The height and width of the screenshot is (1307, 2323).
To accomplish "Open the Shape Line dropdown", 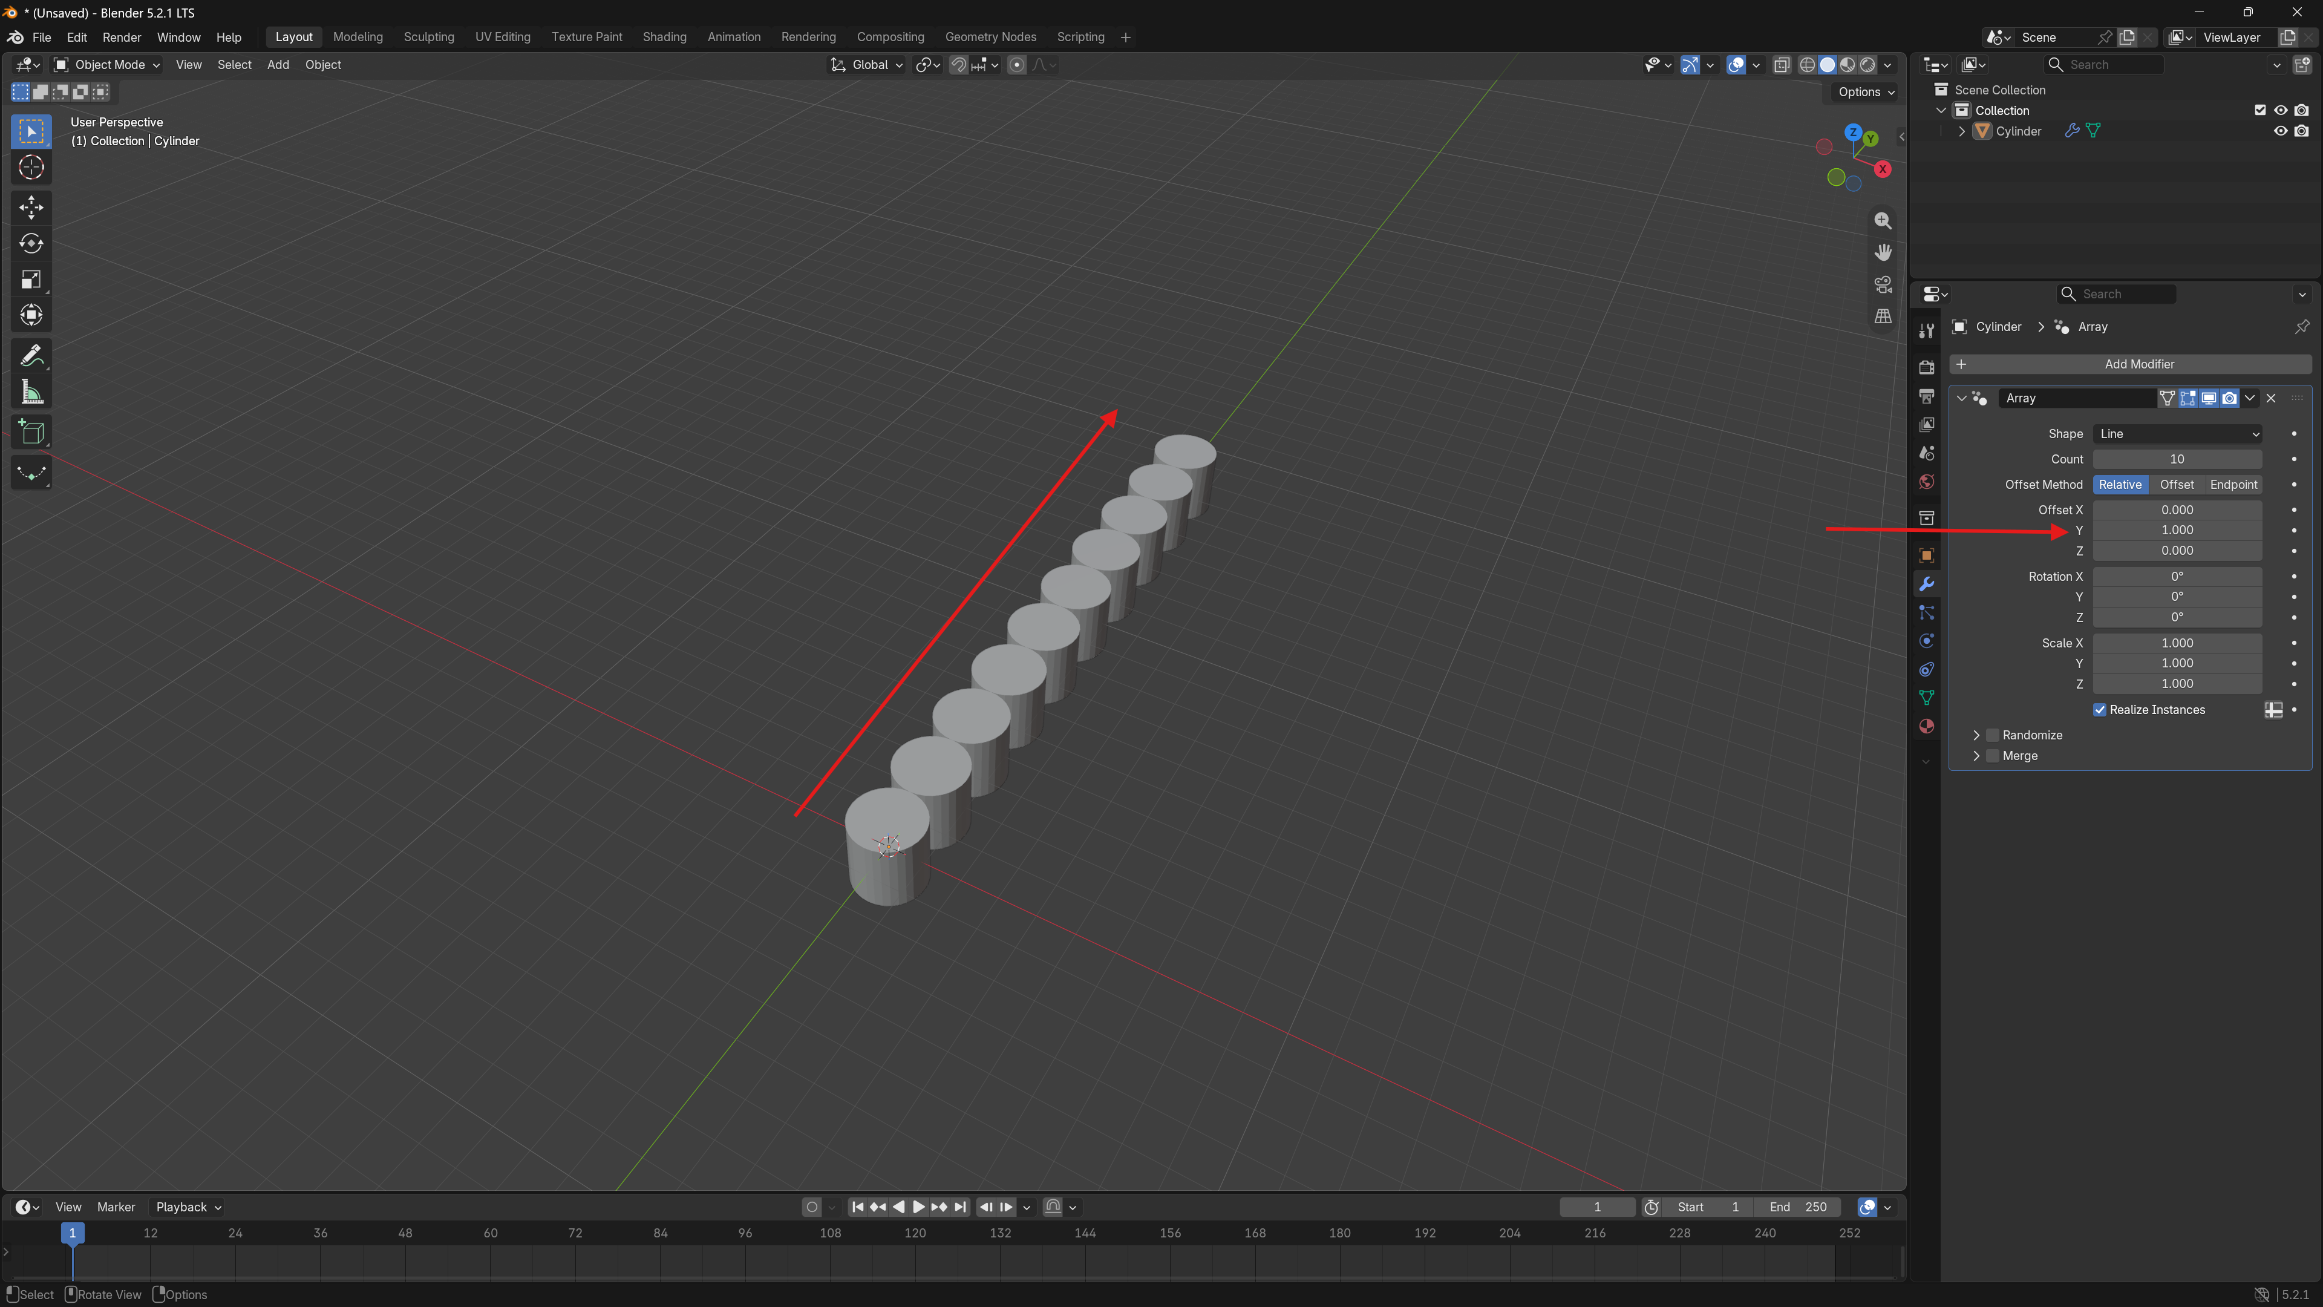I will click(x=2177, y=434).
